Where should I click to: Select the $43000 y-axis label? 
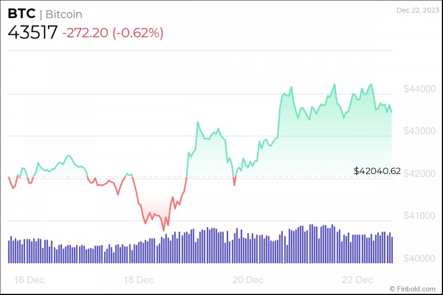420,131
